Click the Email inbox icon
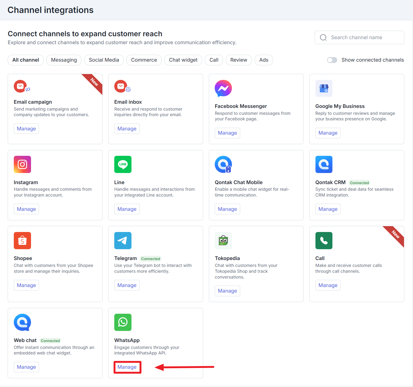The width and height of the screenshot is (413, 387). [122, 86]
